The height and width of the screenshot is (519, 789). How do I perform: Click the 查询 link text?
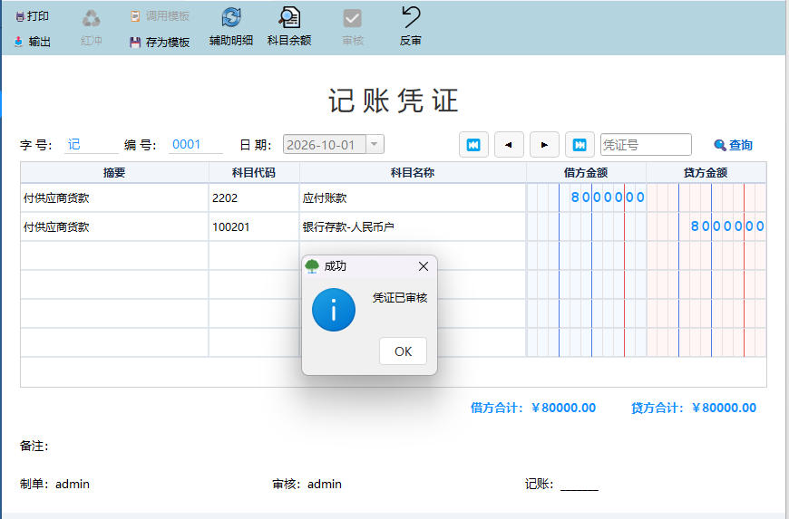[x=740, y=145]
